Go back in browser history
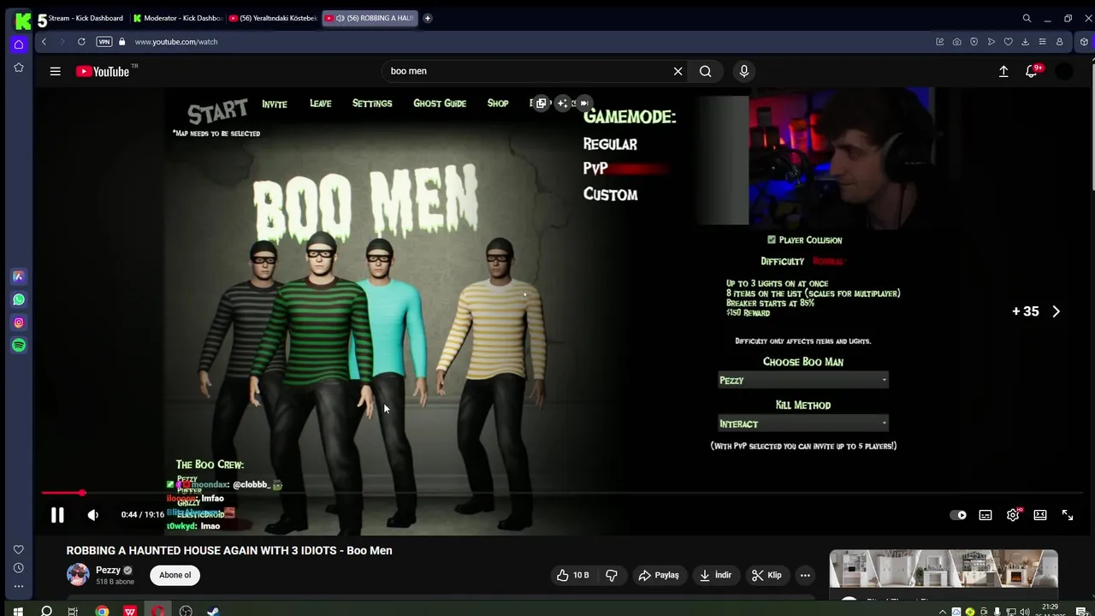Image resolution: width=1095 pixels, height=616 pixels. click(x=44, y=41)
